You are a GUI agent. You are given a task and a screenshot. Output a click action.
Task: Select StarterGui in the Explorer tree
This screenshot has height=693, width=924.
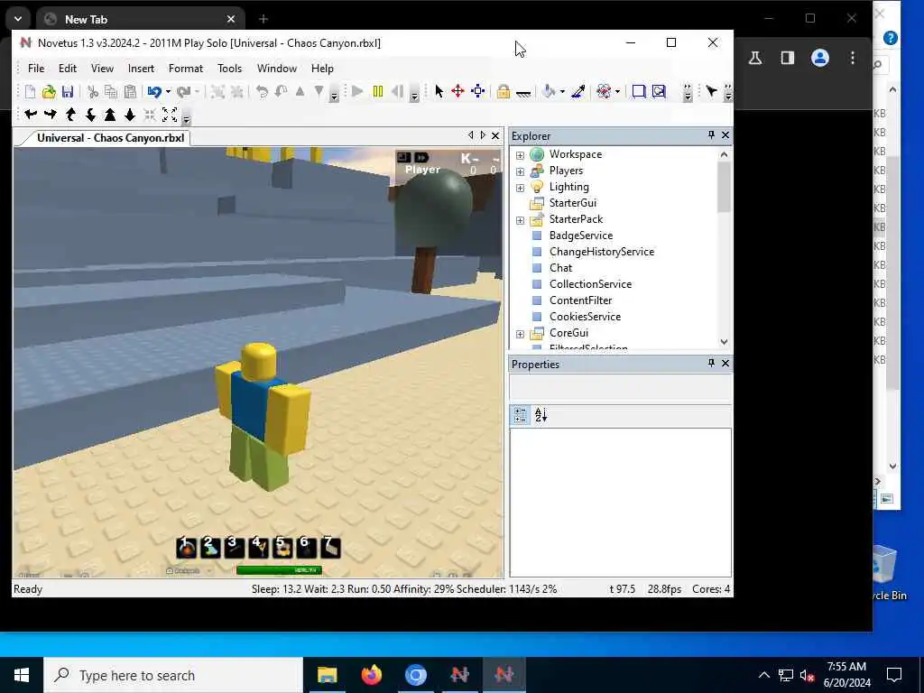tap(573, 203)
